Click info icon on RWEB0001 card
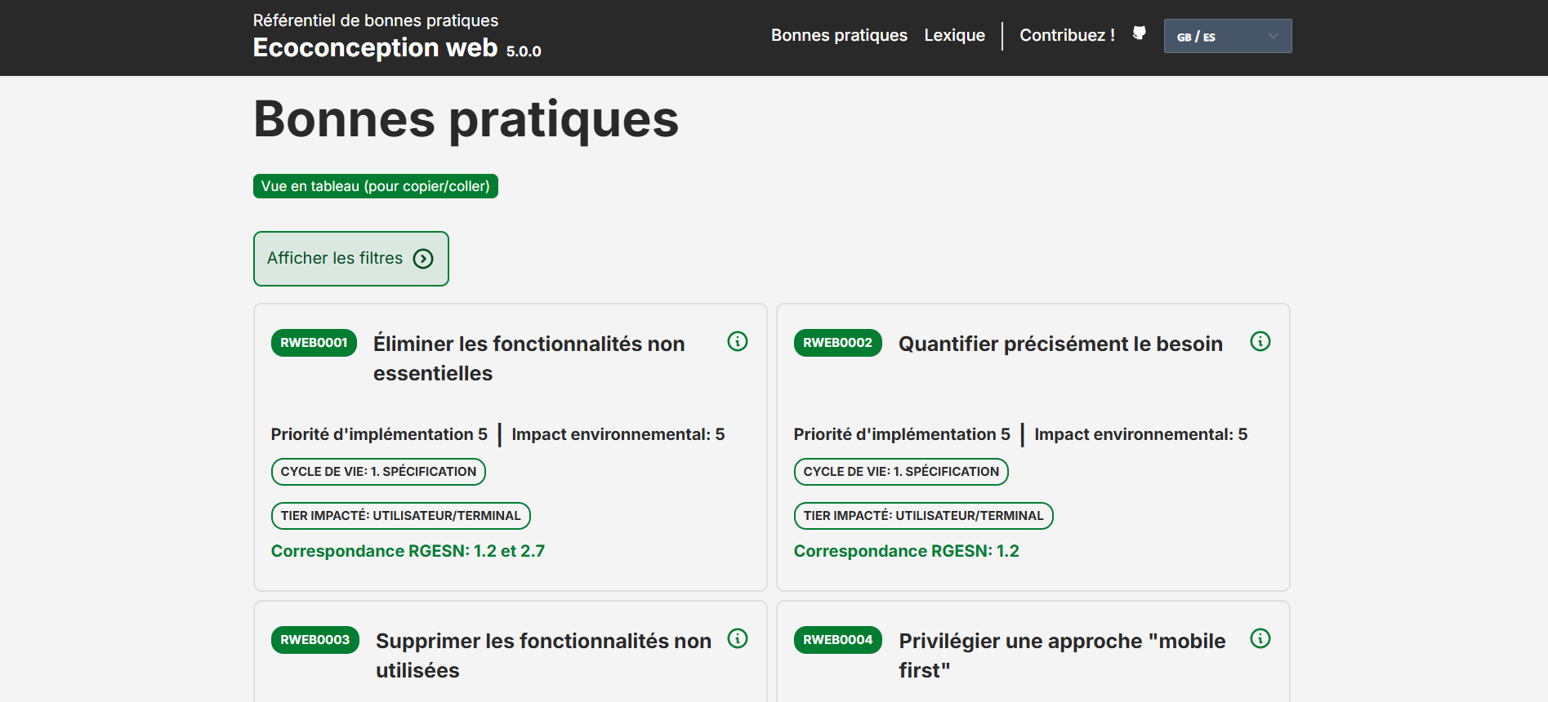The width and height of the screenshot is (1548, 702). tap(737, 341)
